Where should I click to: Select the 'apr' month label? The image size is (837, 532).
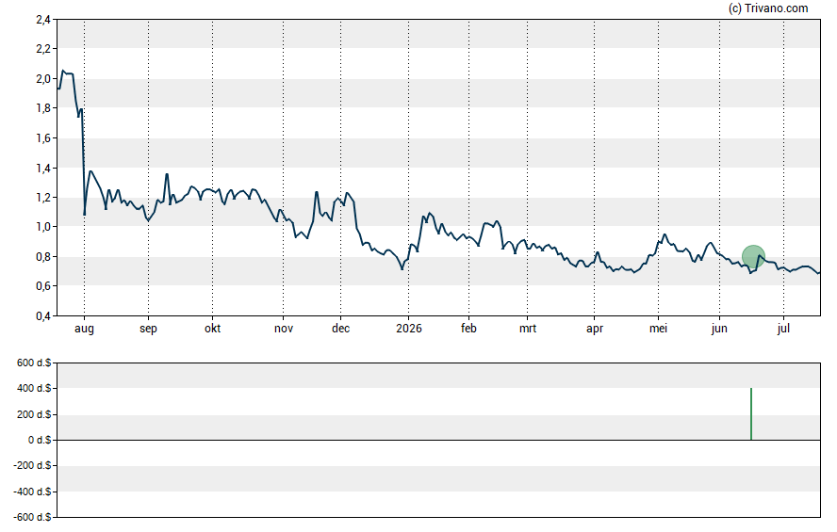pyautogui.click(x=595, y=329)
